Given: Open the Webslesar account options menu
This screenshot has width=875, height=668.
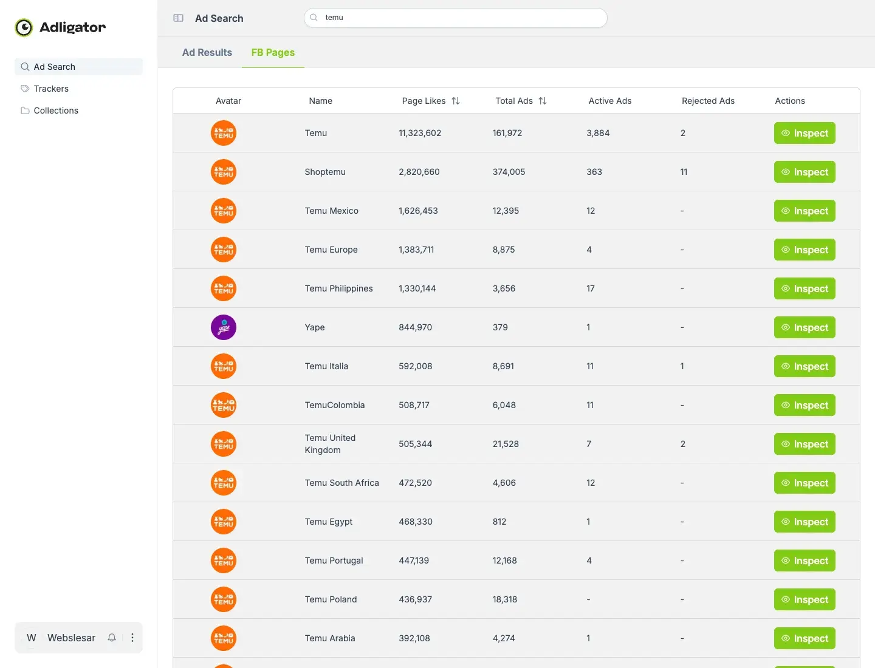Looking at the screenshot, I should pos(132,638).
